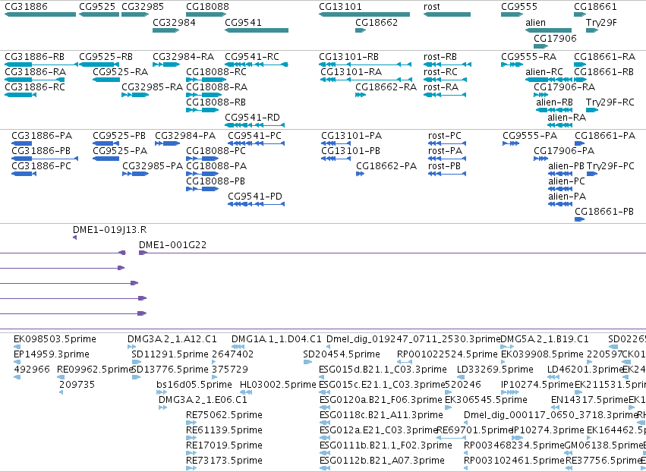Select DMG1A1_1.D04.C1 feature
Image resolution: width=646 pixels, height=472 pixels.
tap(238, 347)
